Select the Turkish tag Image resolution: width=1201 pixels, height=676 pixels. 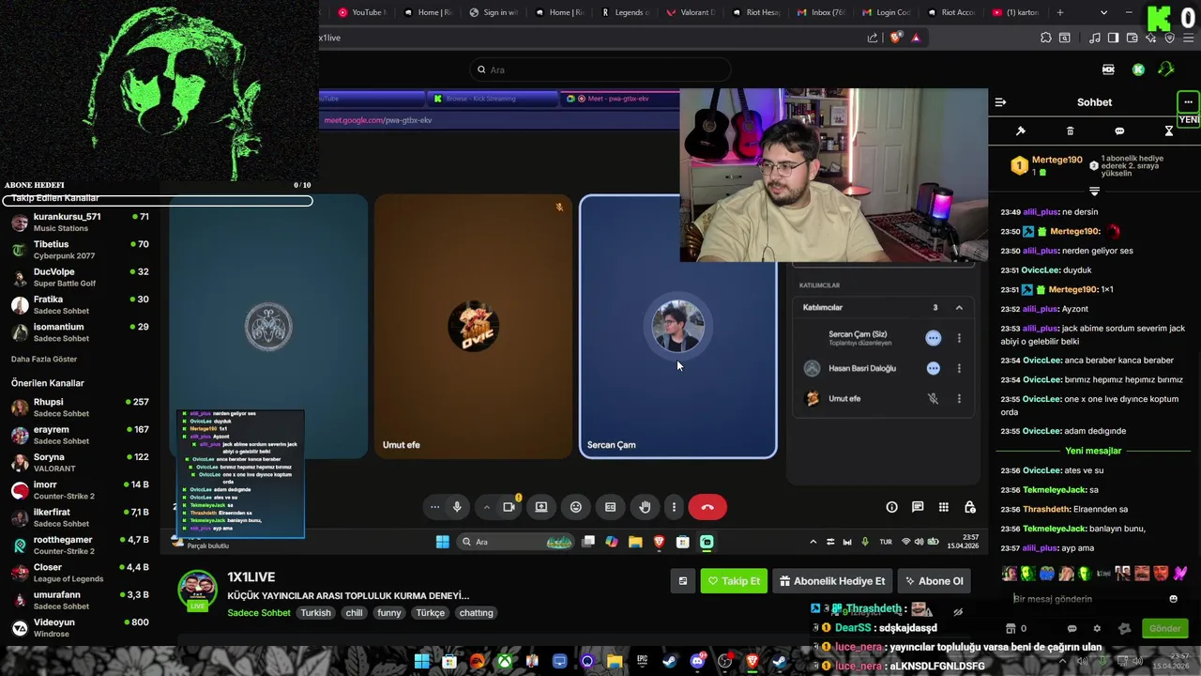pos(315,613)
